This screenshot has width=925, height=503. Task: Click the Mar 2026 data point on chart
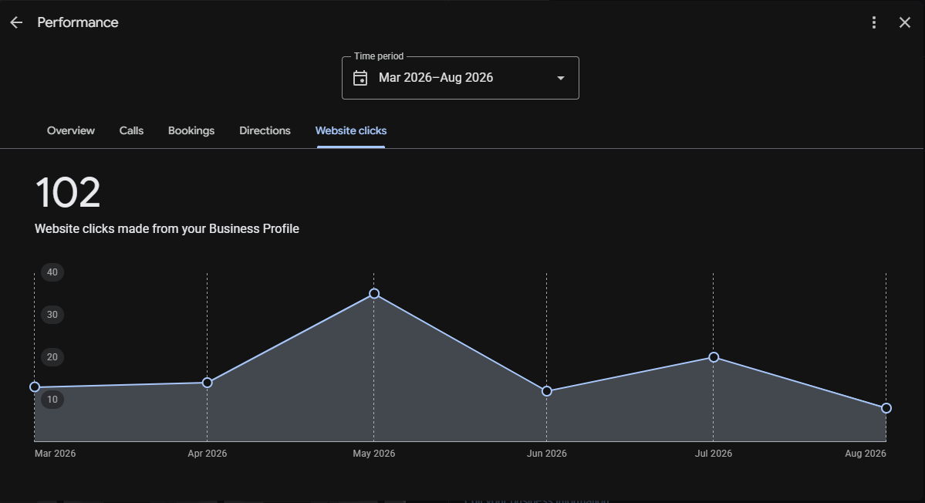pos(35,387)
